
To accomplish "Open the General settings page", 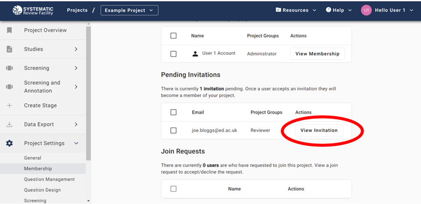I will point(33,158).
